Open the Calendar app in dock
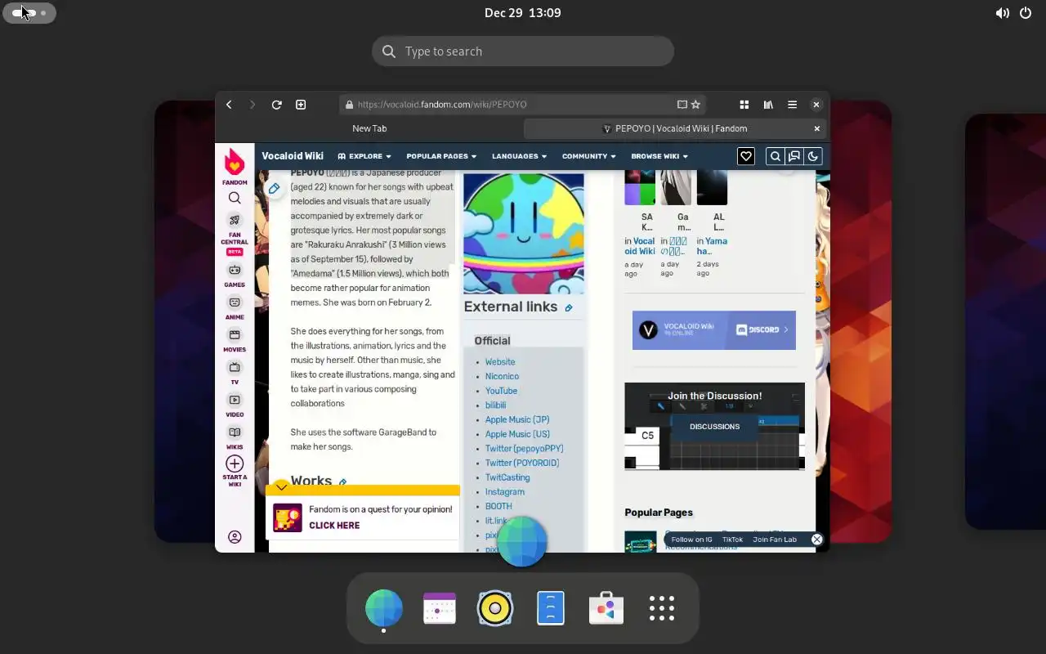Screen dimensions: 1046x654 click(x=440, y=609)
